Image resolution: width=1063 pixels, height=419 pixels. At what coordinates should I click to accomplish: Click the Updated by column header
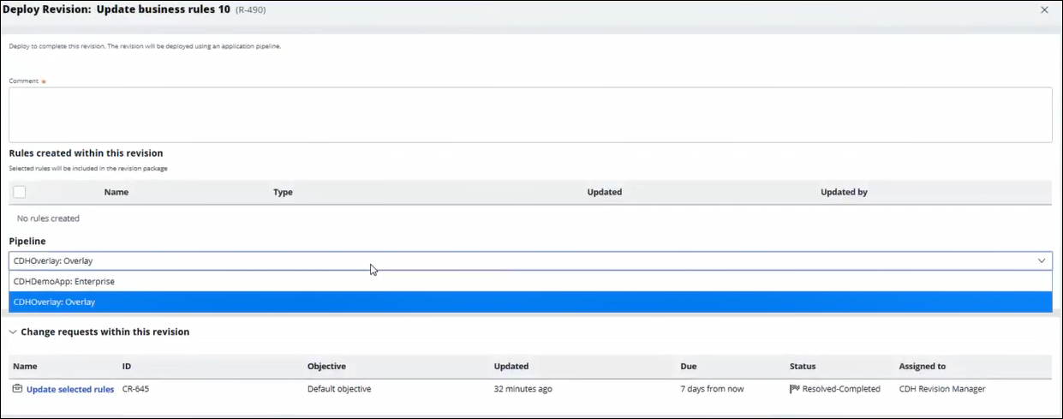tap(844, 192)
